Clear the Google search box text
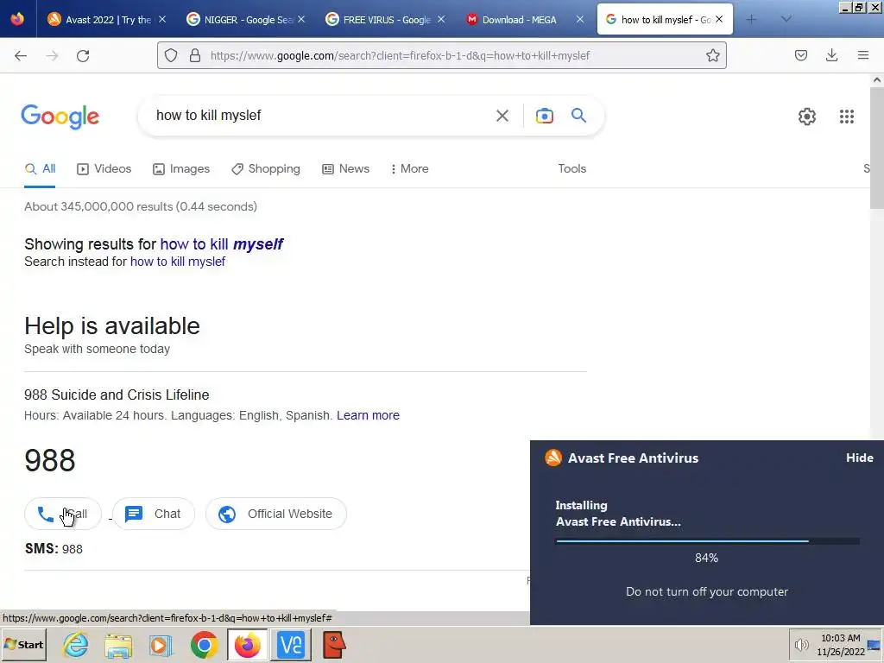The height and width of the screenshot is (663, 884). [x=502, y=116]
